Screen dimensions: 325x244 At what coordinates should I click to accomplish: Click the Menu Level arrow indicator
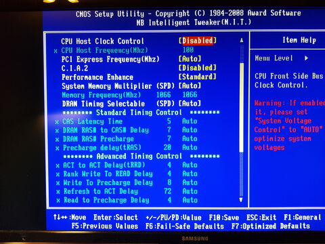tap(306, 58)
